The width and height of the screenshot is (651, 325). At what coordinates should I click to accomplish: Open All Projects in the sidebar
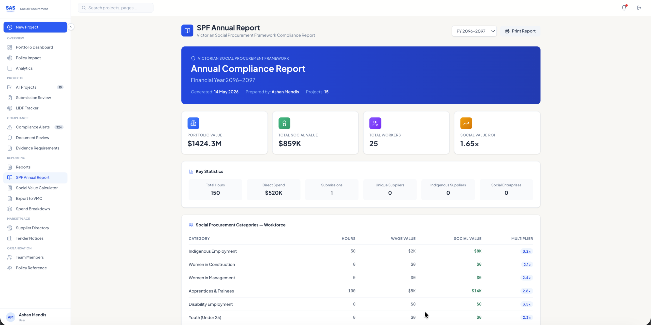point(35,87)
